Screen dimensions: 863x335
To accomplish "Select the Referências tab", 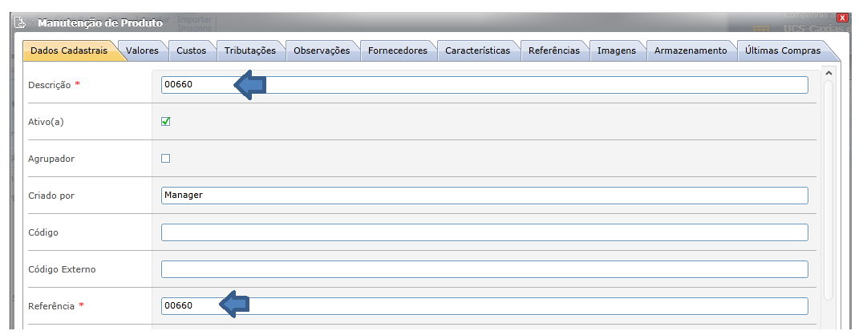I will point(553,50).
